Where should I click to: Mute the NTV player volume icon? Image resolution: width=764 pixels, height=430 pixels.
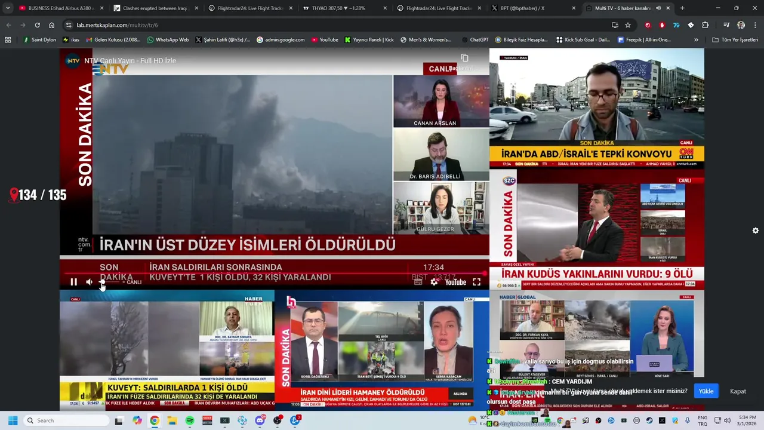point(89,282)
